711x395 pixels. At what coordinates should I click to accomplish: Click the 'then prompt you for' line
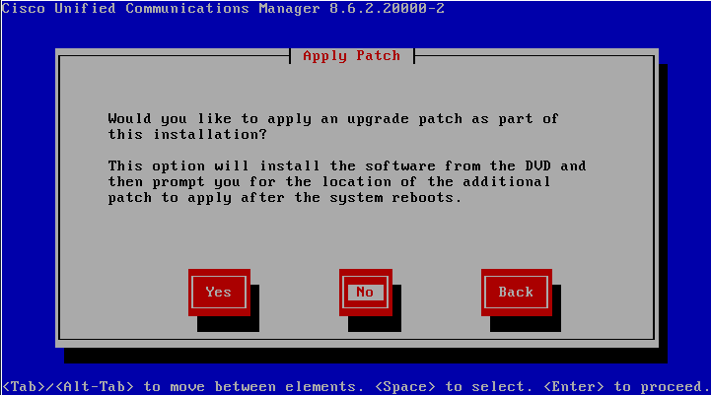329,182
